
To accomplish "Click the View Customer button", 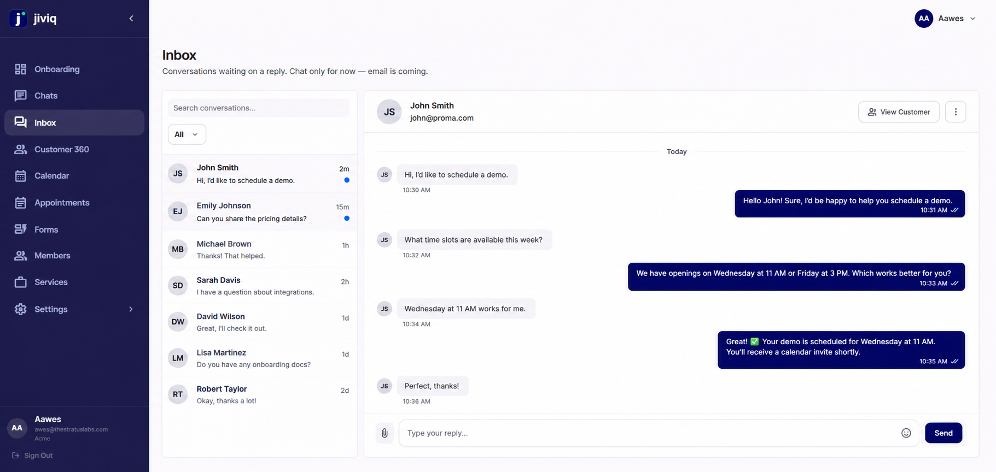I will (x=899, y=112).
